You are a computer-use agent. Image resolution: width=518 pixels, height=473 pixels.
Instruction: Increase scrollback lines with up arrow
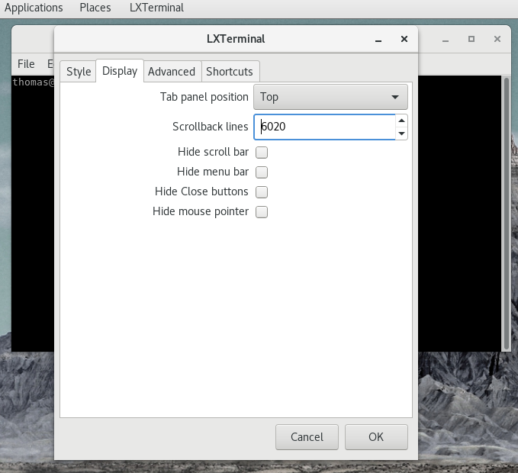coord(401,121)
